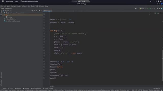The image size is (163, 91).
Task: Toggle the Structure tool window side tab
Action: click(x=1, y=75)
